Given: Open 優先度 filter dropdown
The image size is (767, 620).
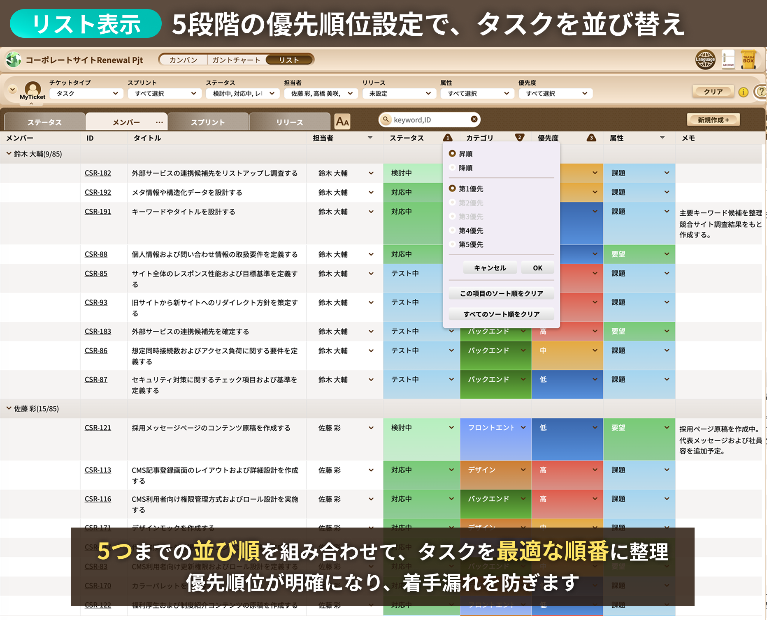Looking at the screenshot, I should pyautogui.click(x=555, y=94).
